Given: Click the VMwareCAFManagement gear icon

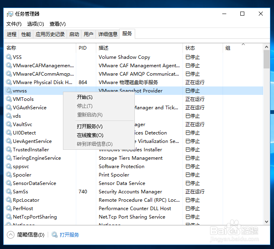Looking at the screenshot, I should click(8, 65).
